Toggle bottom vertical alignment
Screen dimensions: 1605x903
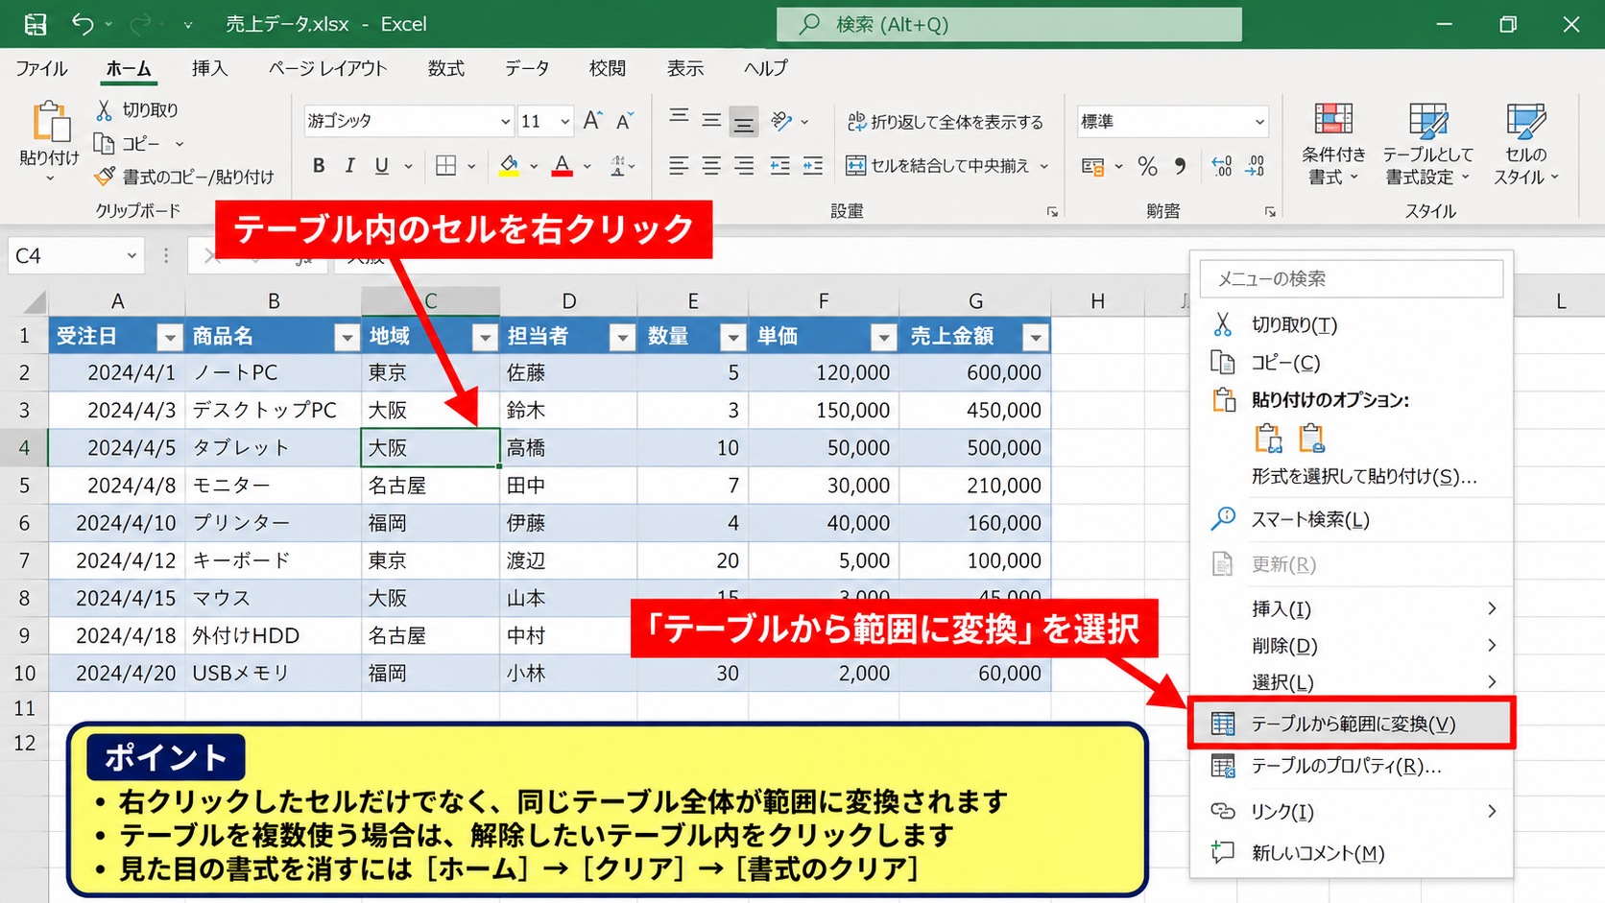tap(743, 122)
